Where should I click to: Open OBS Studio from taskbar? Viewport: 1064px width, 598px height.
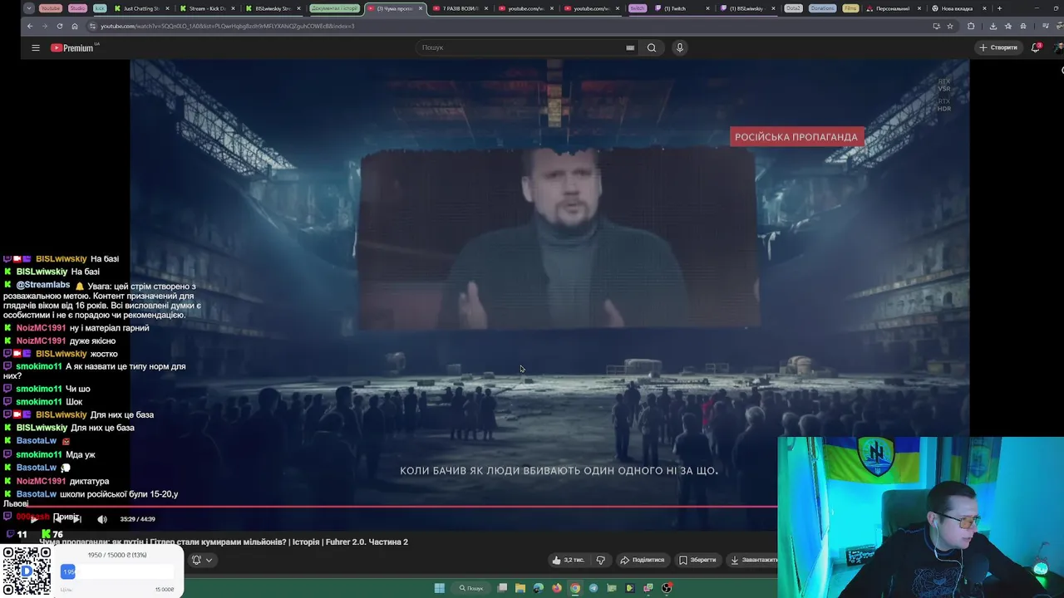[x=667, y=588]
